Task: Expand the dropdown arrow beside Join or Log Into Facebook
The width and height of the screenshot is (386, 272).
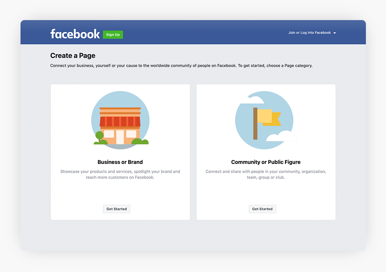Action: pos(335,33)
